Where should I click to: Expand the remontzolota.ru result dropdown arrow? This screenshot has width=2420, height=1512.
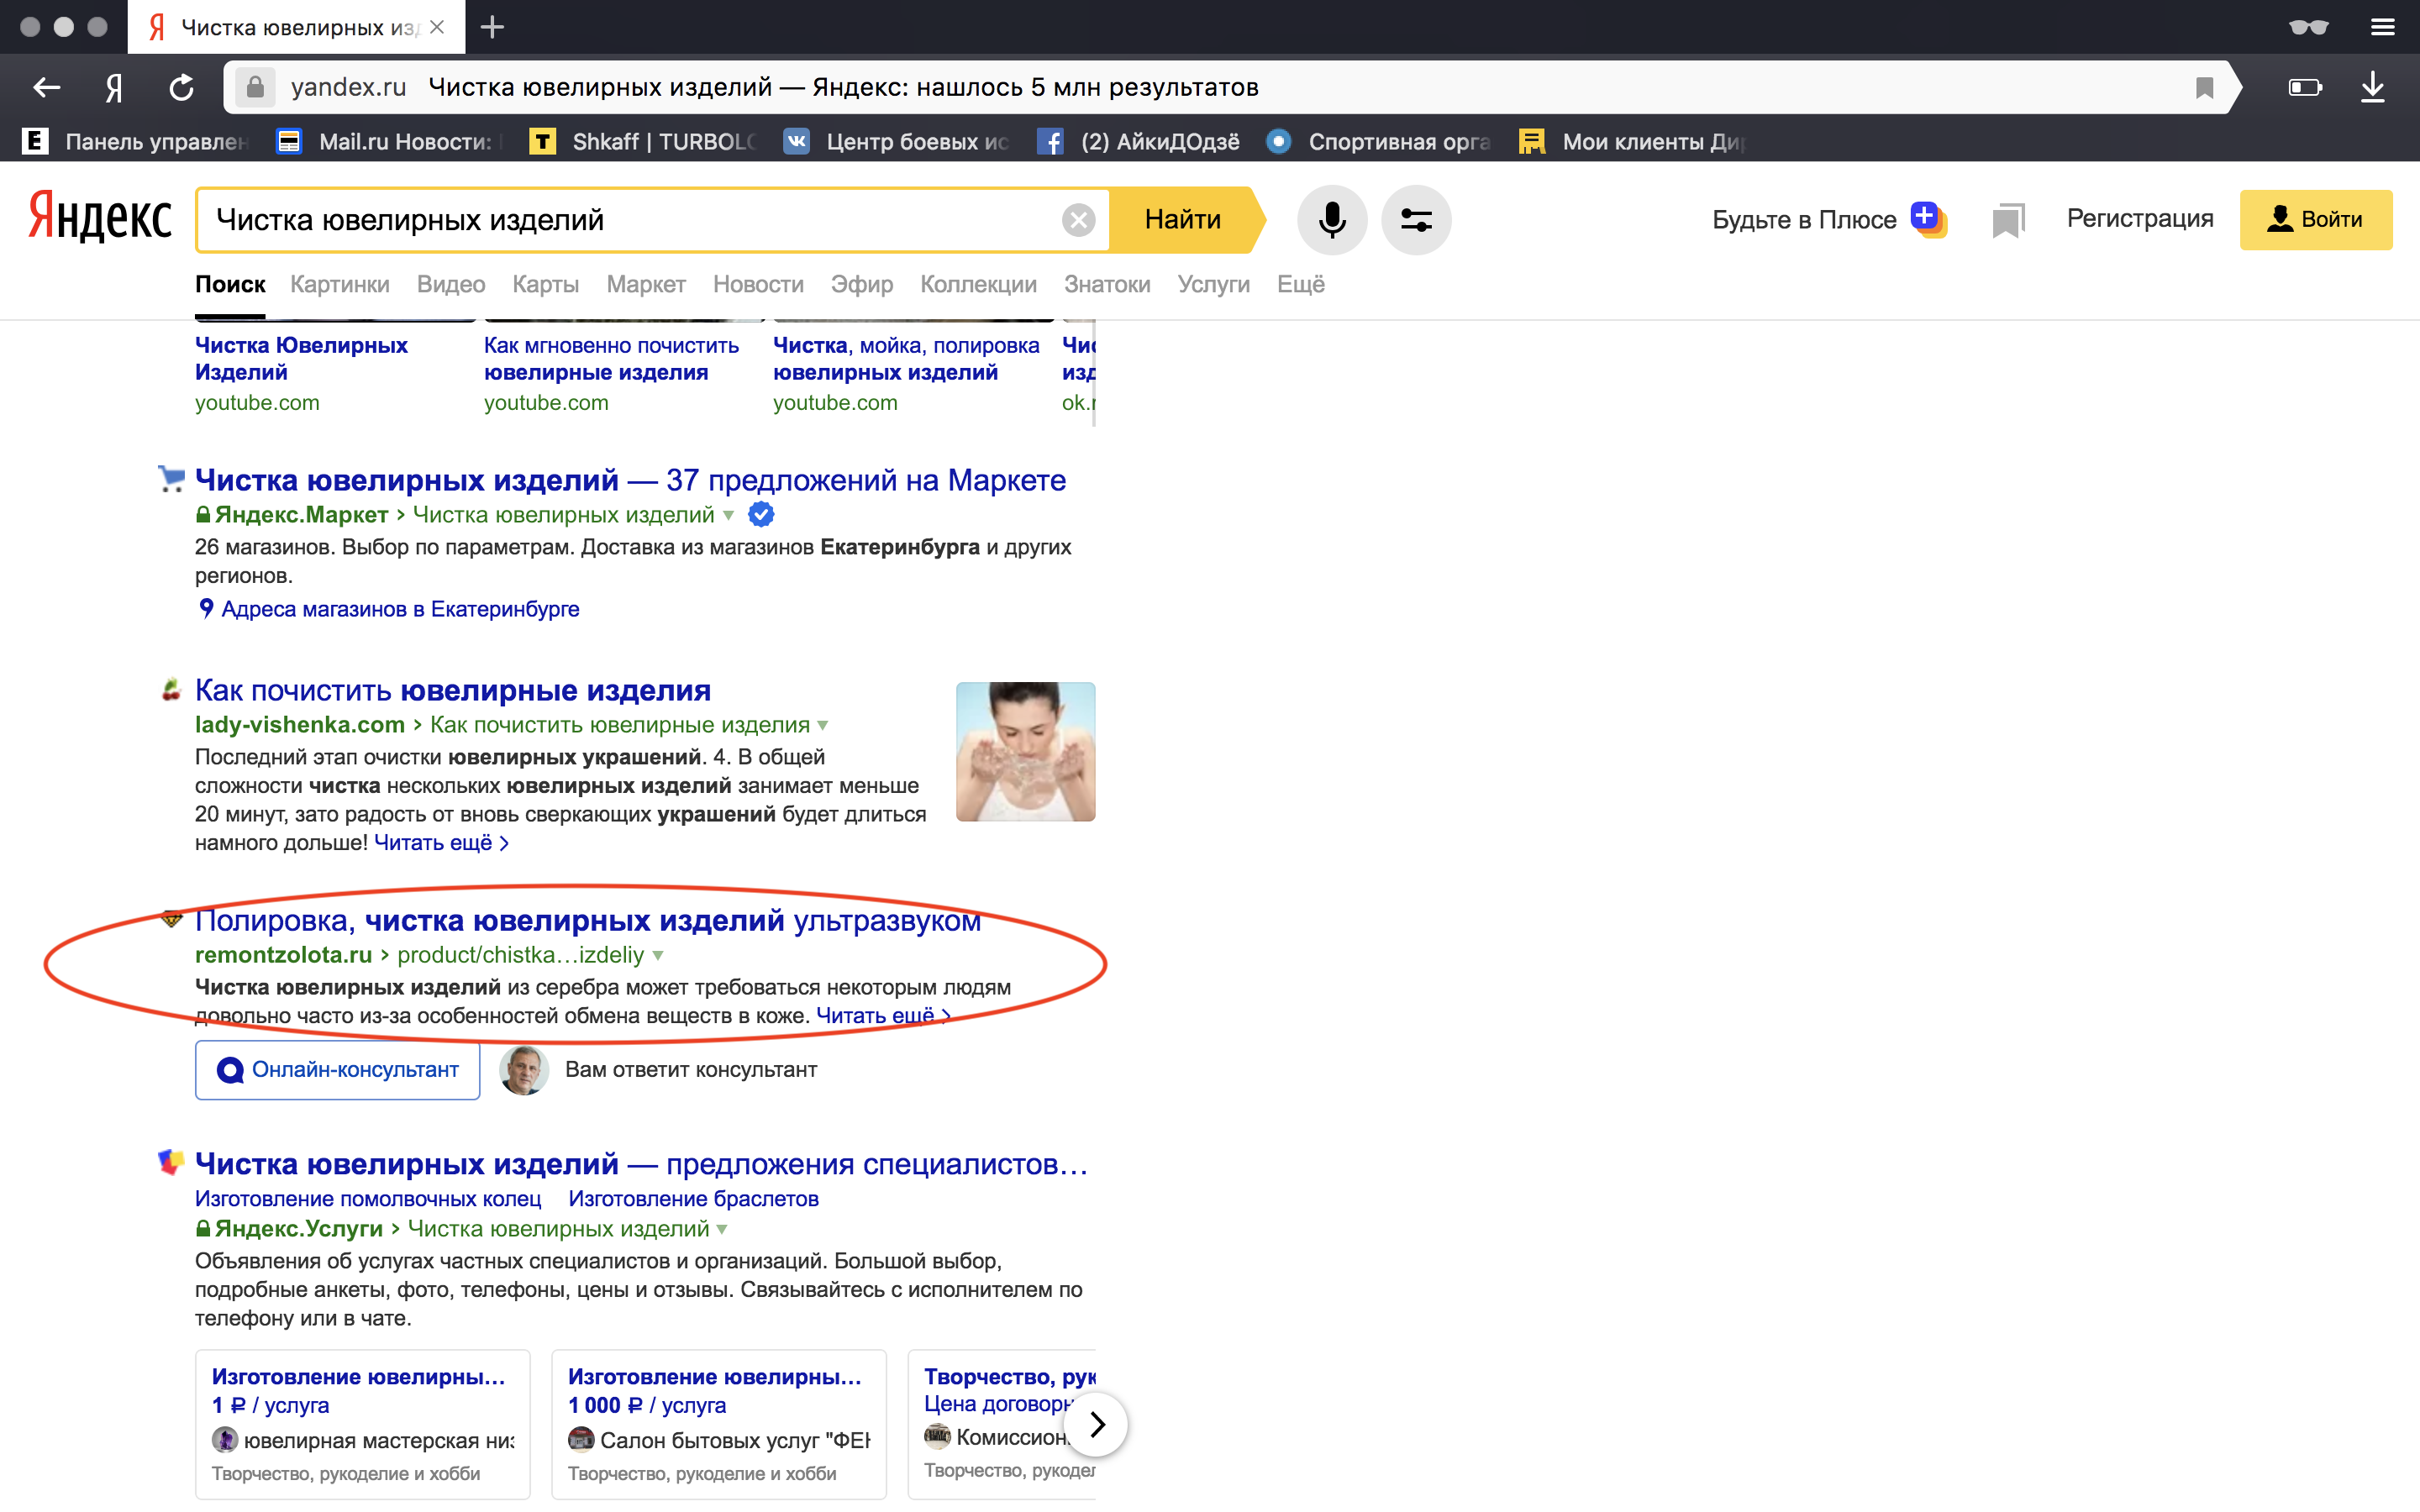[658, 955]
